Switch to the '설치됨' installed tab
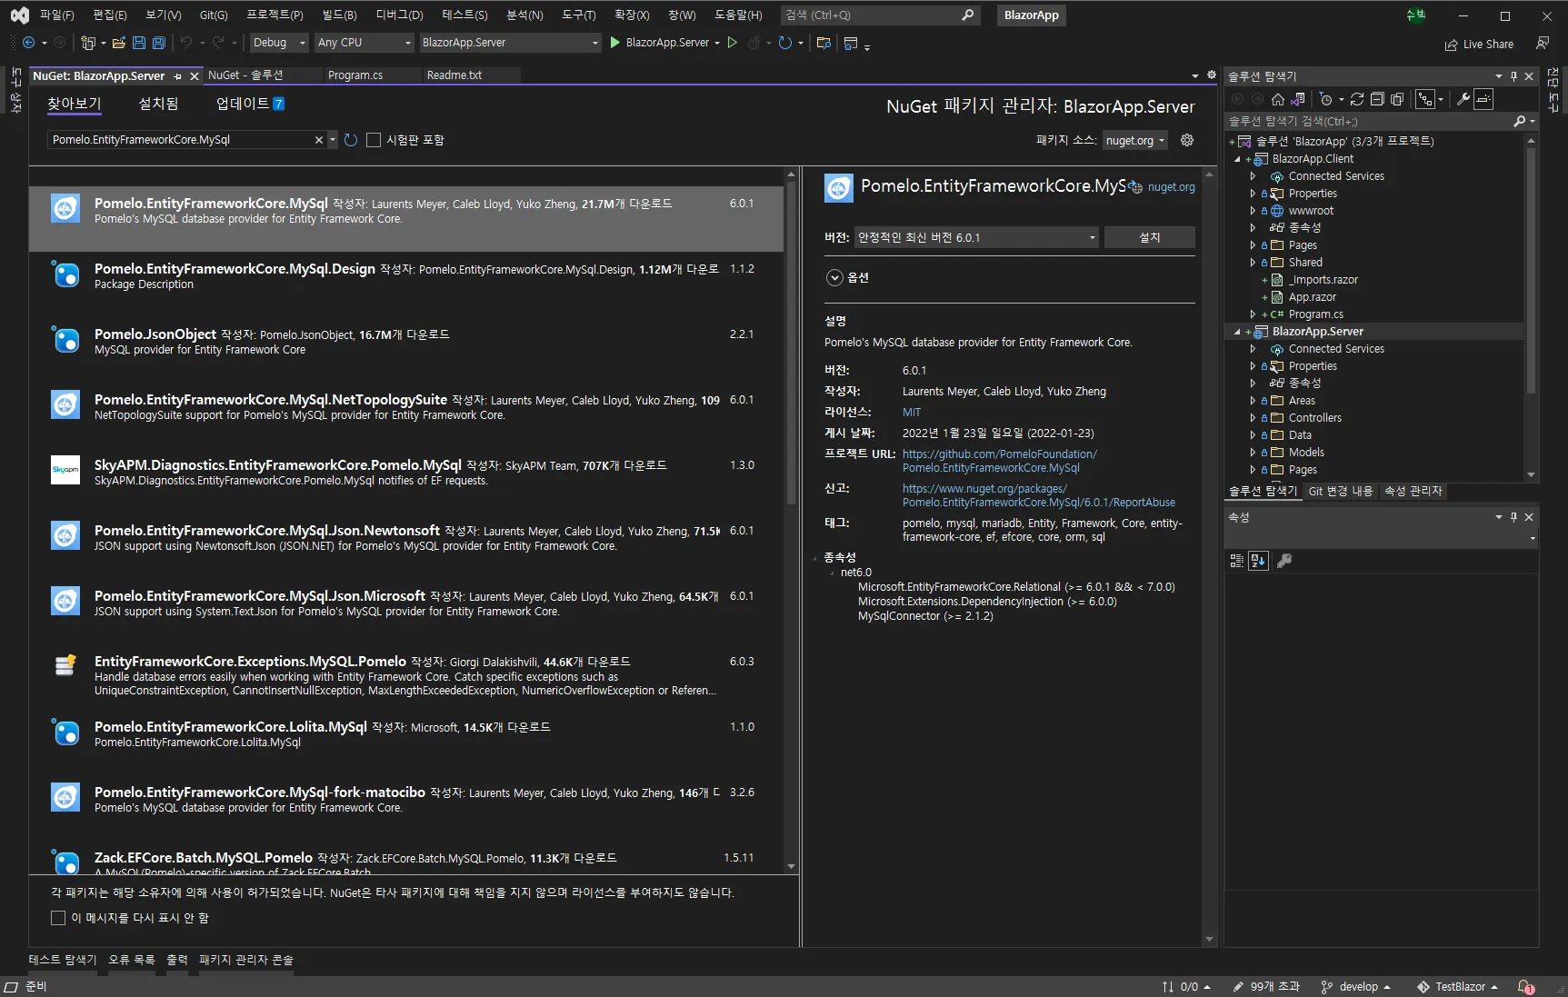This screenshot has height=997, width=1568. point(158,104)
